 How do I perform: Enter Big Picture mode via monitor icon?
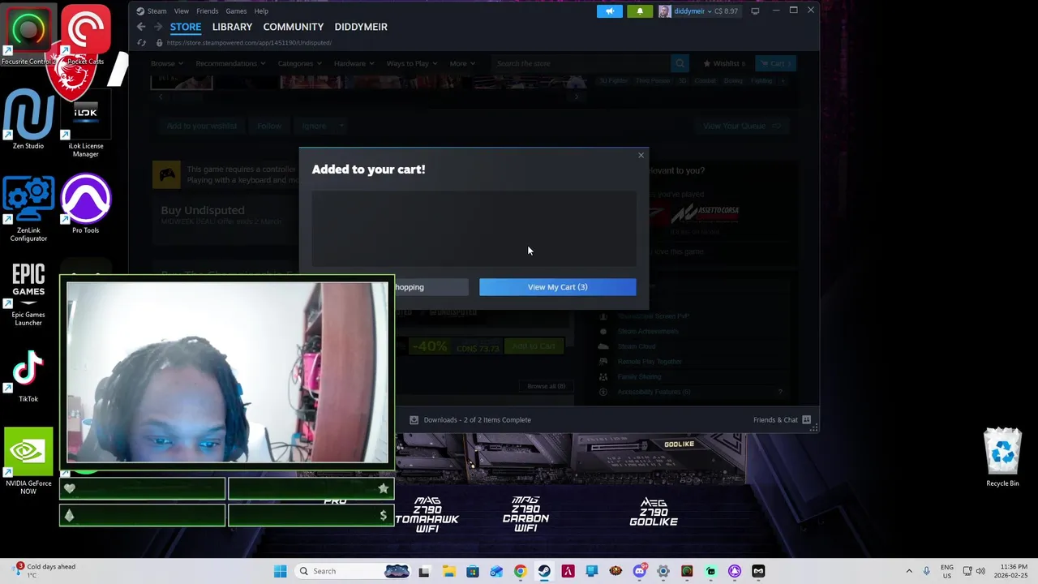pyautogui.click(x=755, y=11)
